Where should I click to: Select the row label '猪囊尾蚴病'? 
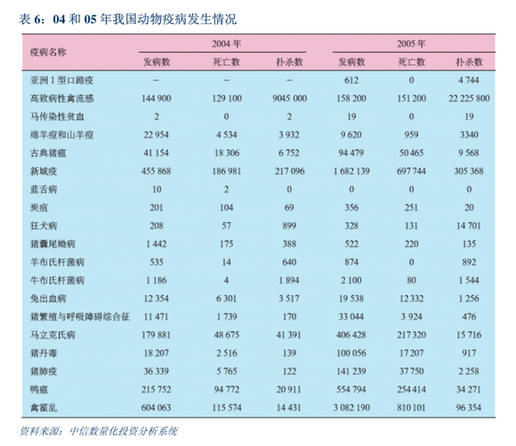(x=53, y=244)
